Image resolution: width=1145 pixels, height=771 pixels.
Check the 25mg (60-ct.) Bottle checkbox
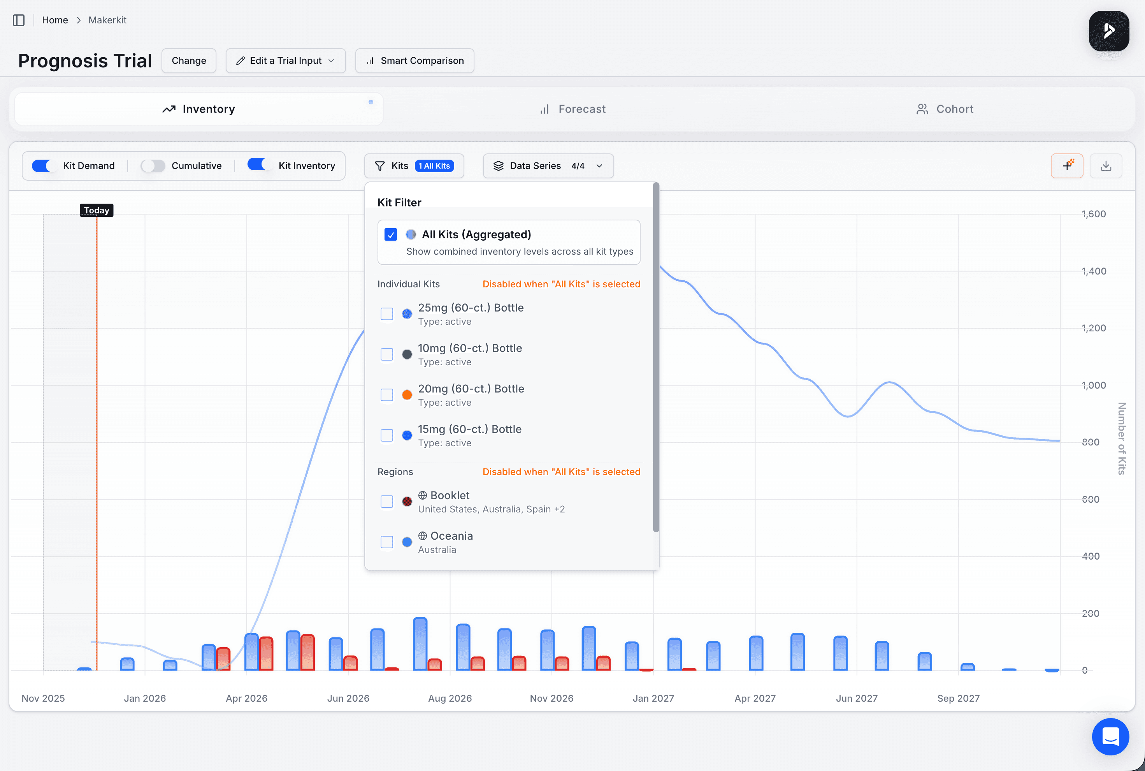pyautogui.click(x=387, y=314)
